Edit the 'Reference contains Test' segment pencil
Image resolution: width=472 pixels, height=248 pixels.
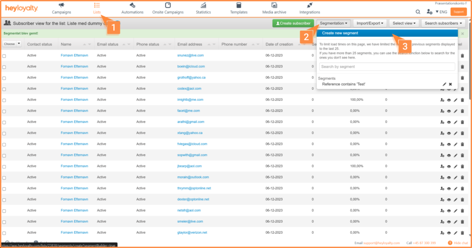[444, 84]
